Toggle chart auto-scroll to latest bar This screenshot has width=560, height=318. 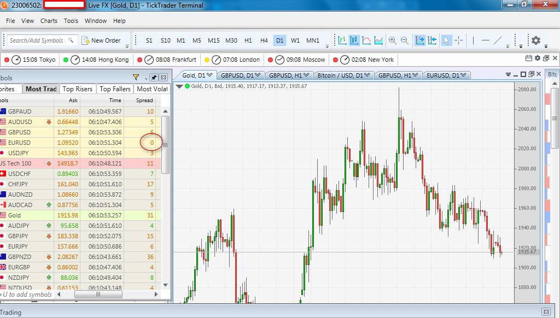coord(420,40)
